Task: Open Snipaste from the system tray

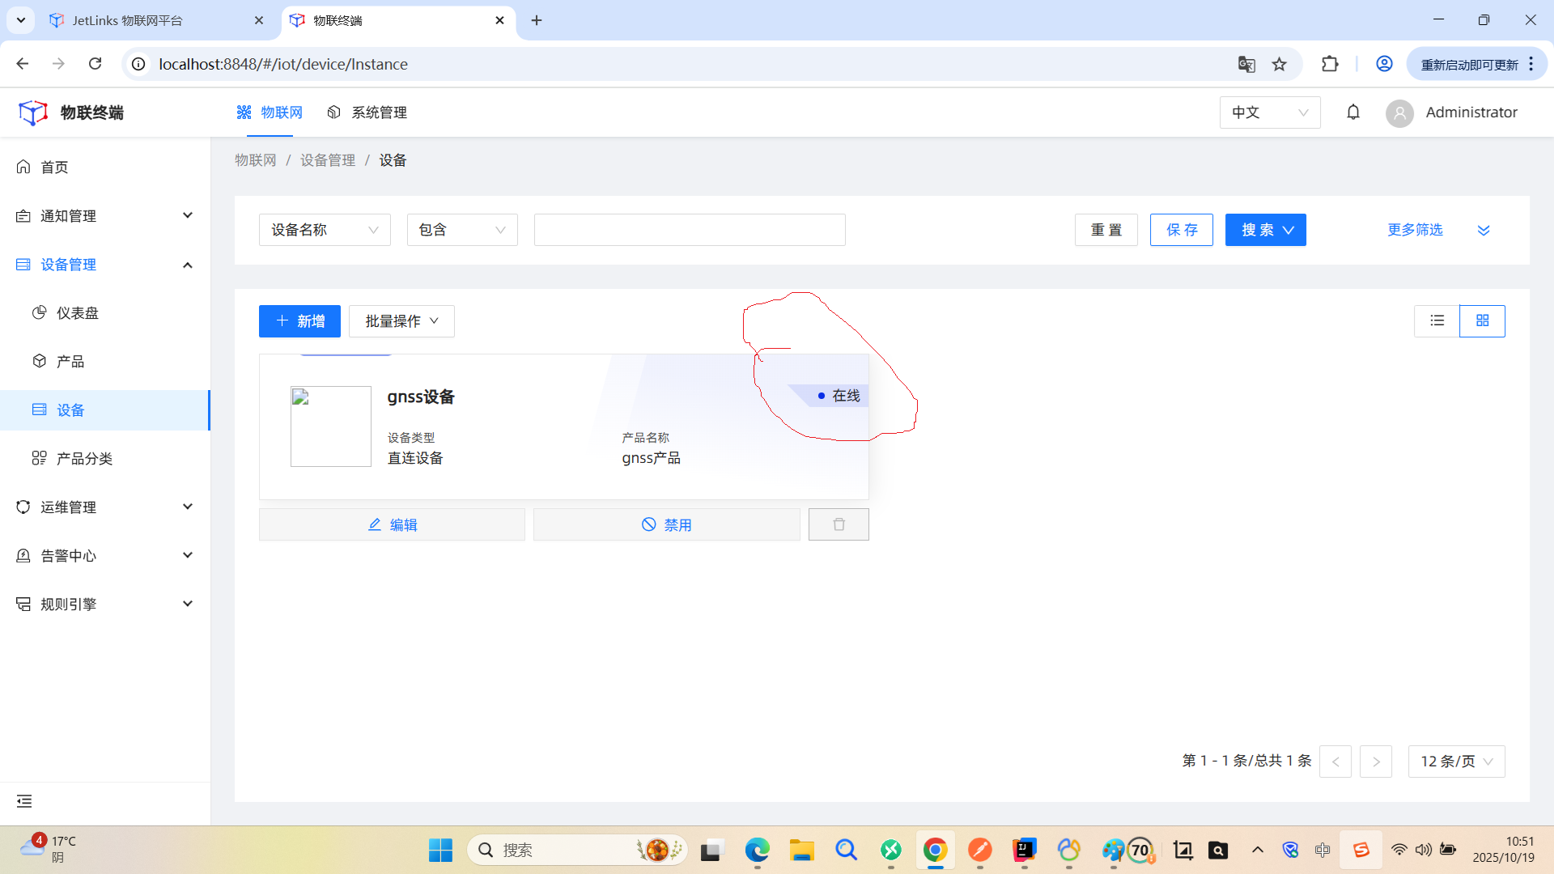Action: coord(1361,850)
